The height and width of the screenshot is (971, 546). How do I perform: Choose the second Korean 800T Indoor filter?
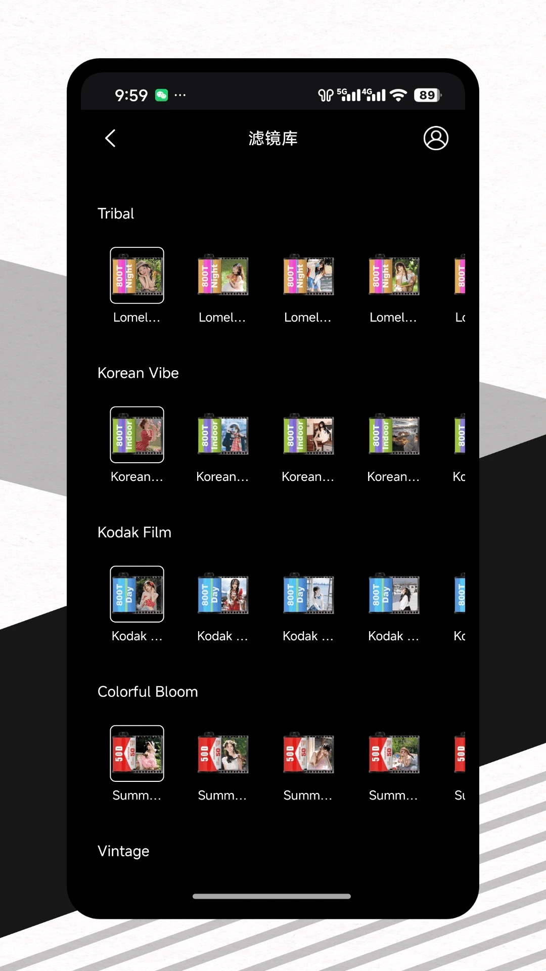pos(222,435)
